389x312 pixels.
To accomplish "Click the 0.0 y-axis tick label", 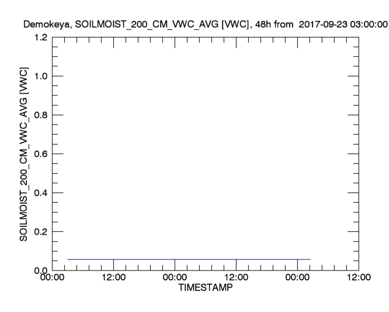I will click(x=40, y=270).
